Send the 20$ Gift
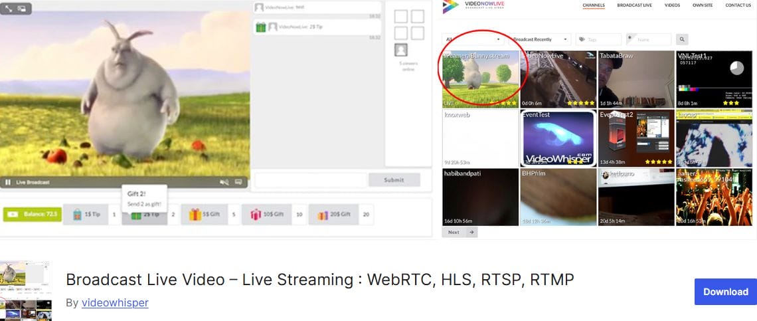 (333, 214)
